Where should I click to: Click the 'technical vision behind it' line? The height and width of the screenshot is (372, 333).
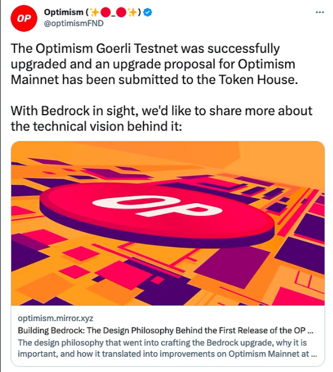click(x=97, y=126)
